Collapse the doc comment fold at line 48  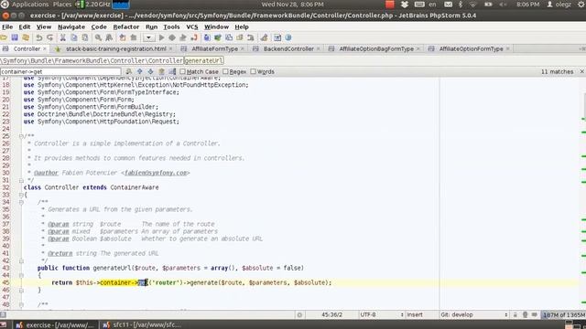(21, 304)
